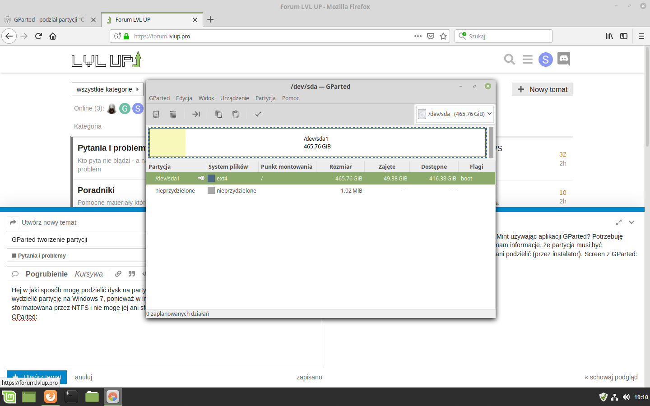Open the Urządzenie menu
The height and width of the screenshot is (406, 650).
(x=234, y=98)
